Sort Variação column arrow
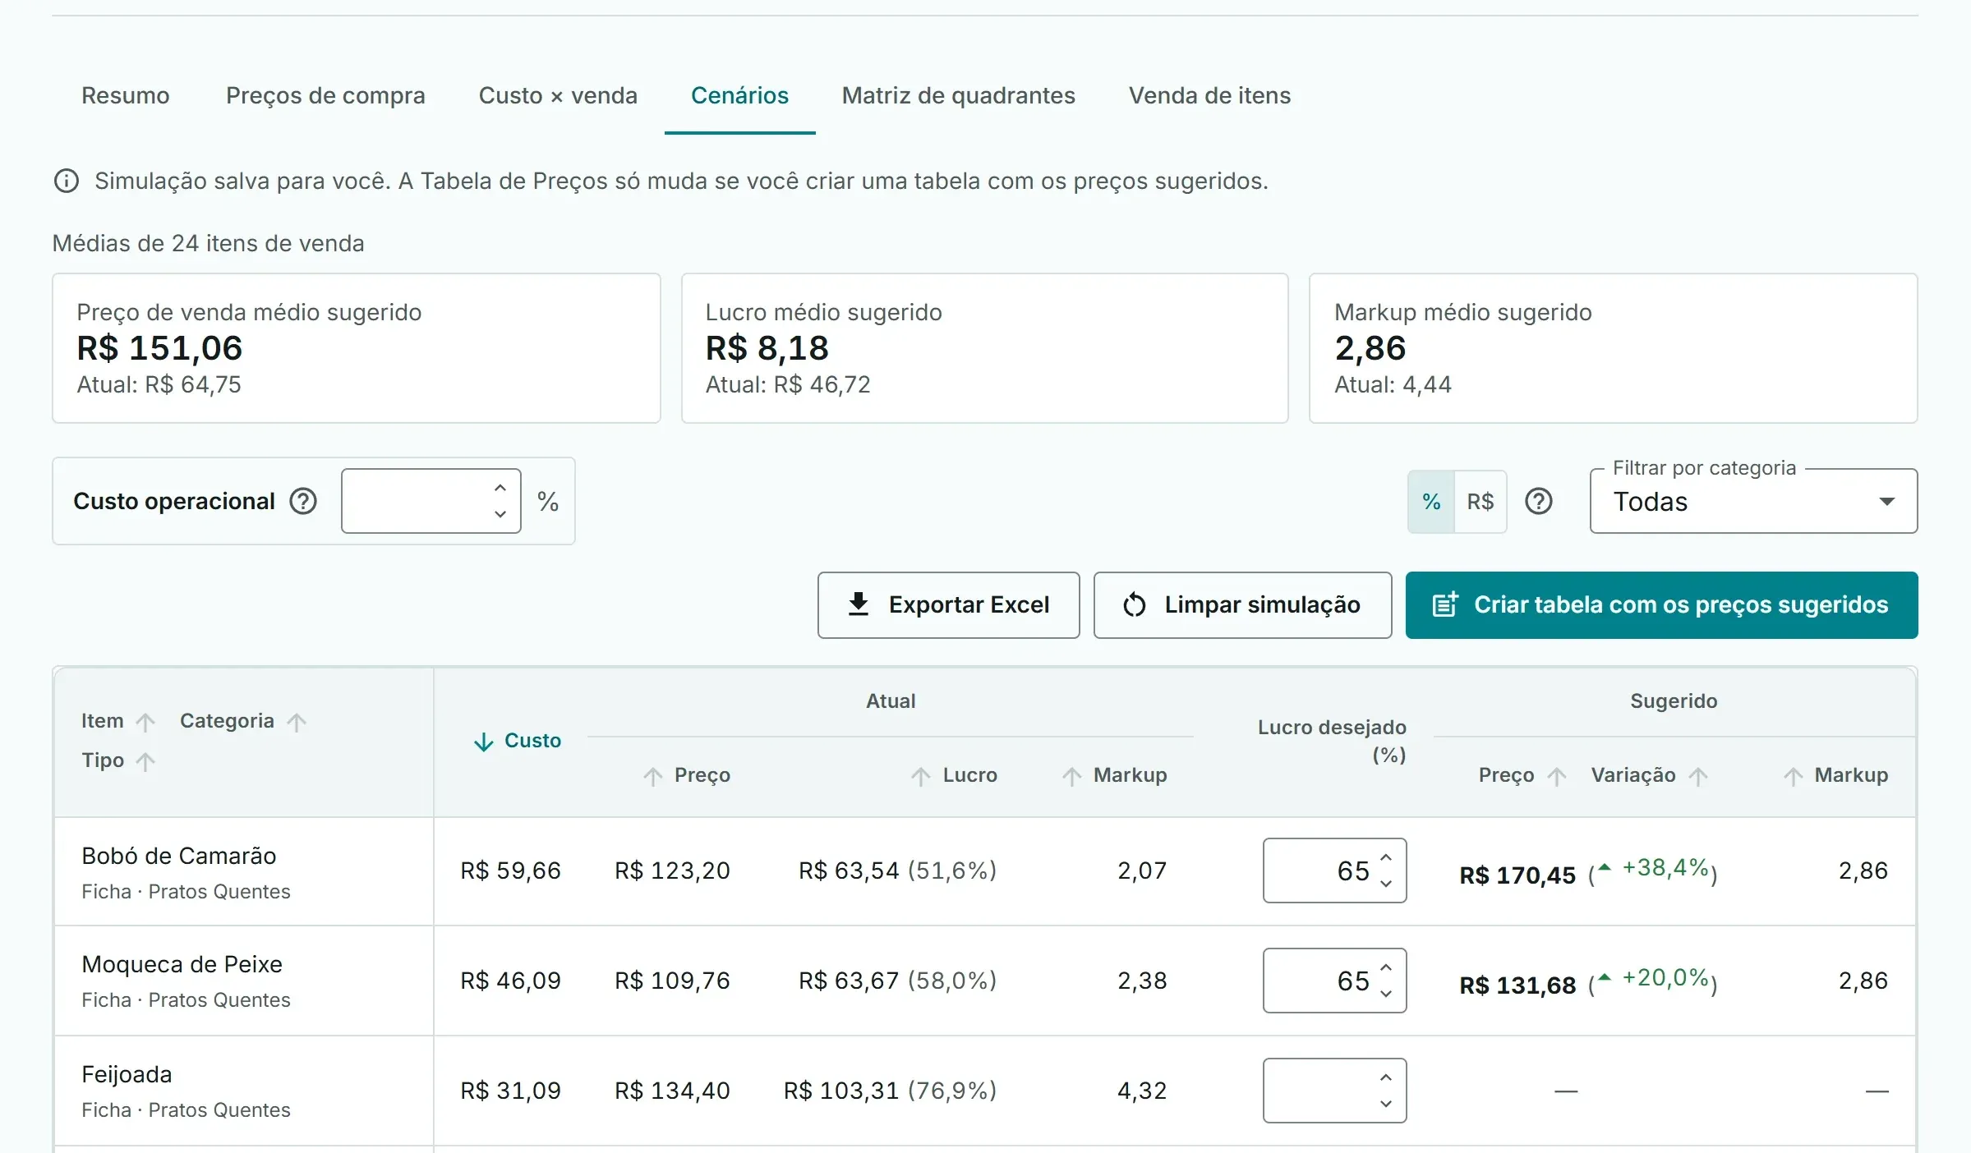The width and height of the screenshot is (1971, 1153). (x=1698, y=776)
